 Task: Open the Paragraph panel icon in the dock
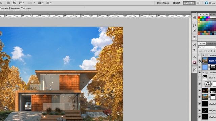pos(194,50)
